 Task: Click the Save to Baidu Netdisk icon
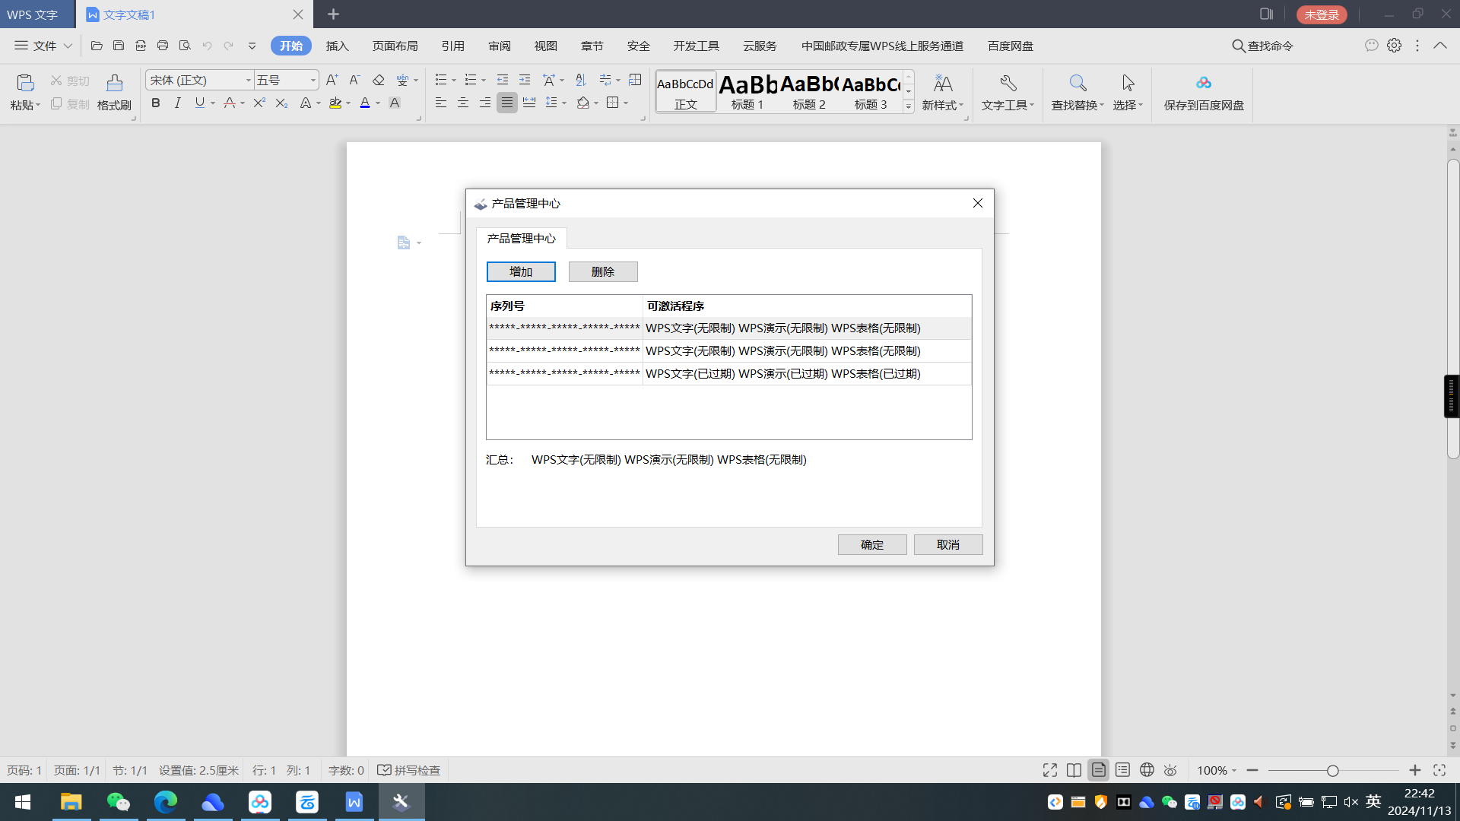(1203, 83)
